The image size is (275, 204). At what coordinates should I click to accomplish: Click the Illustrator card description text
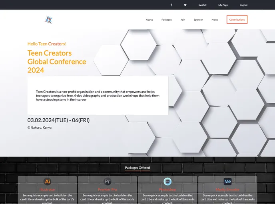pos(47,199)
